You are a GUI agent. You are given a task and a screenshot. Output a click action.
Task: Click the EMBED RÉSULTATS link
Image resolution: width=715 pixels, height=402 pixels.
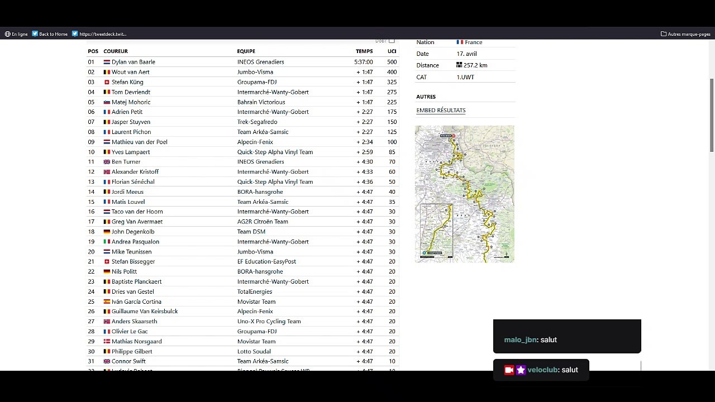[x=441, y=111]
